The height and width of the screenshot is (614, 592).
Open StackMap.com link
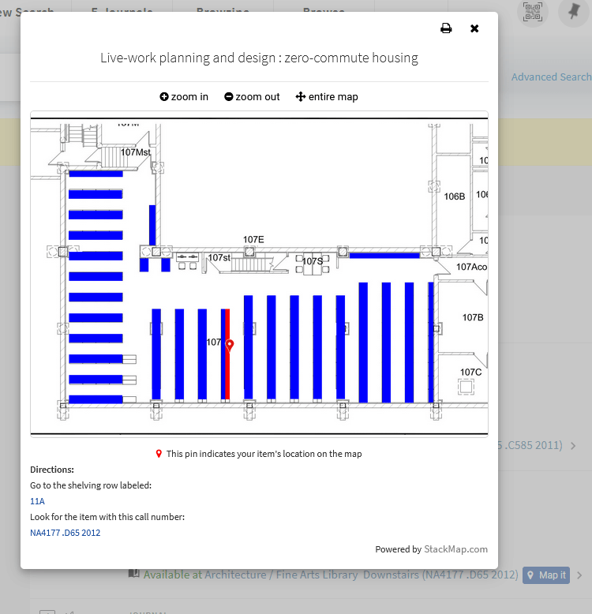click(x=455, y=549)
